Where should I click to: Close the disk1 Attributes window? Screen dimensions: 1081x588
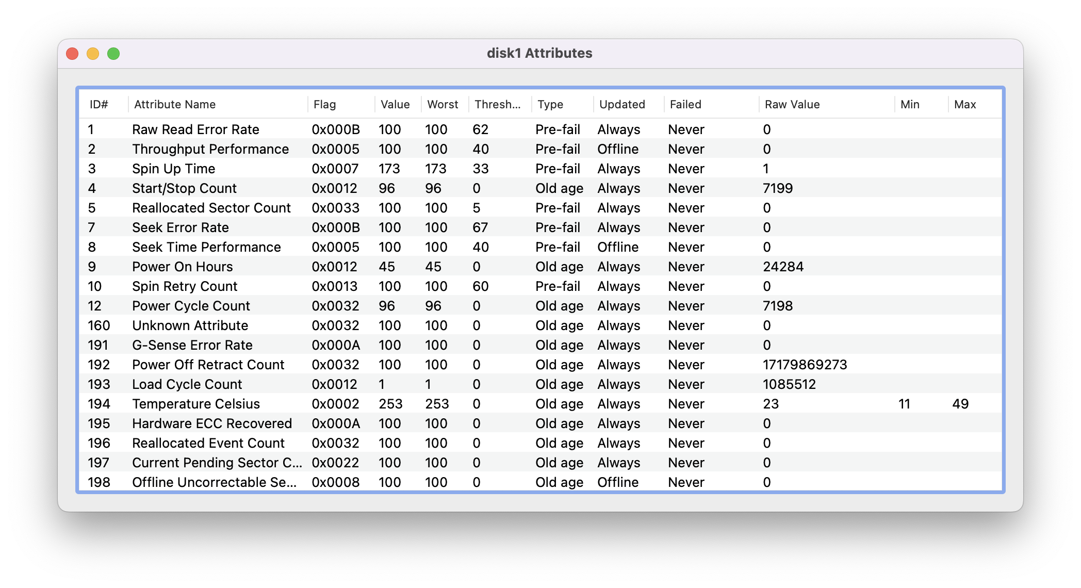pos(72,54)
